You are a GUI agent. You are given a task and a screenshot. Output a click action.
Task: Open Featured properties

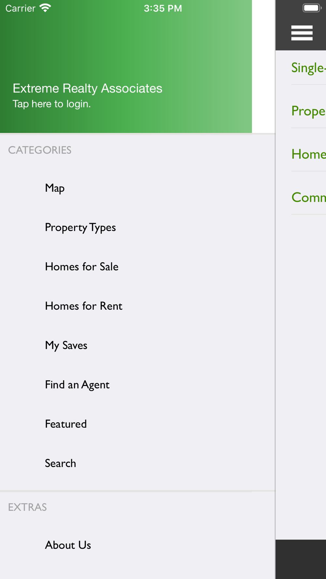(138, 424)
